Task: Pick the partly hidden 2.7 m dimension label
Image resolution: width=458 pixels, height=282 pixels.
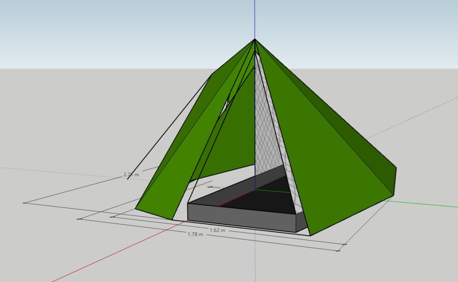Action: [x=131, y=174]
